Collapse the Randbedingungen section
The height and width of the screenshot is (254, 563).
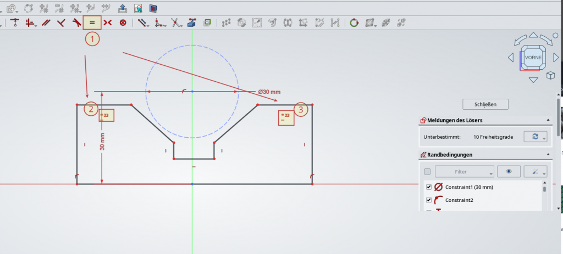click(548, 155)
